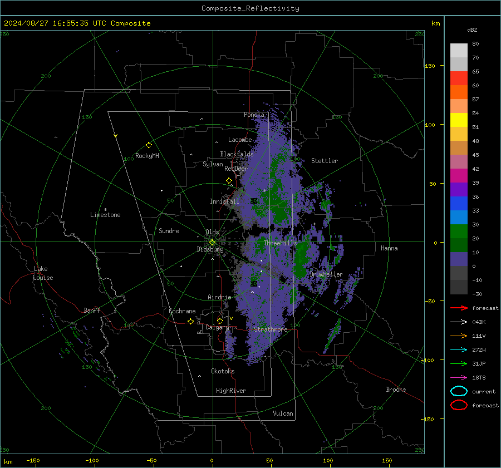This screenshot has width=501, height=468.
Task: Click the Lake Louise label
Action: click(x=43, y=273)
